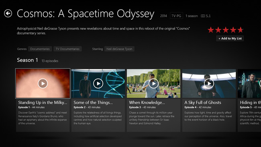Click the Season 1 heading
Viewport: 261px width, 147px height.
point(27,60)
